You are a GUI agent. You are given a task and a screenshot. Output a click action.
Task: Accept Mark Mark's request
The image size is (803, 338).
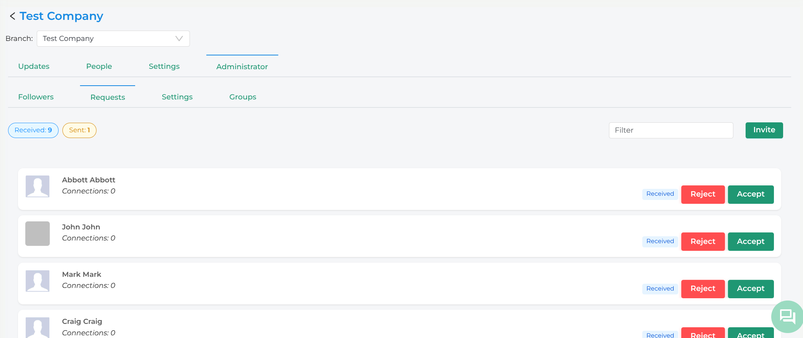tap(751, 289)
